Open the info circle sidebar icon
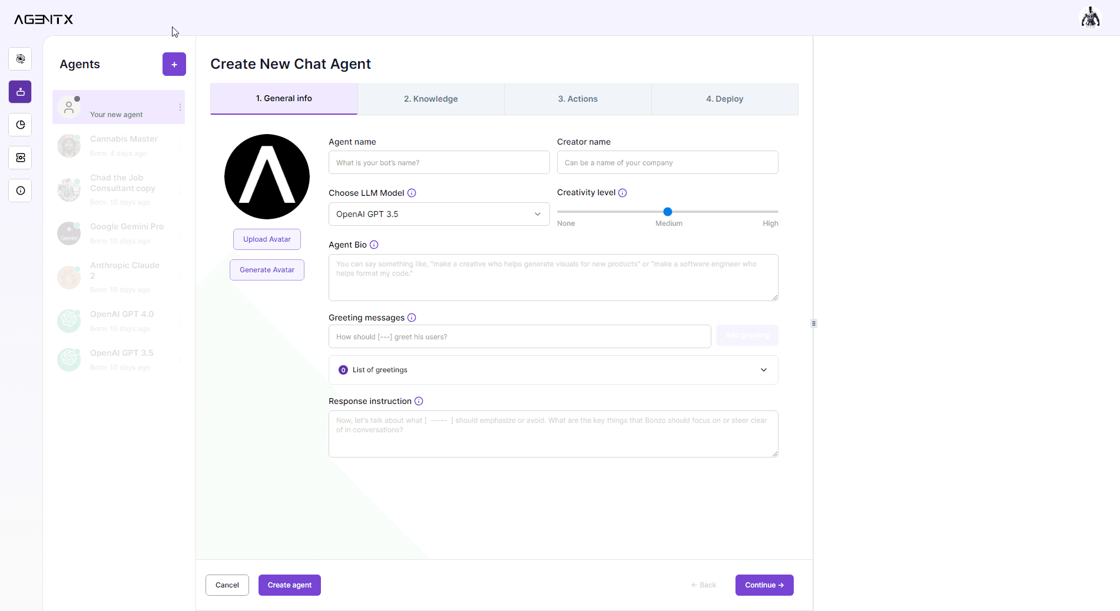1120x611 pixels. point(21,191)
